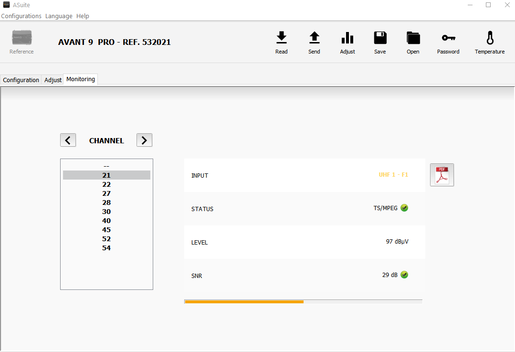Go to previous channel arrow
This screenshot has width=515, height=352.
click(68, 140)
